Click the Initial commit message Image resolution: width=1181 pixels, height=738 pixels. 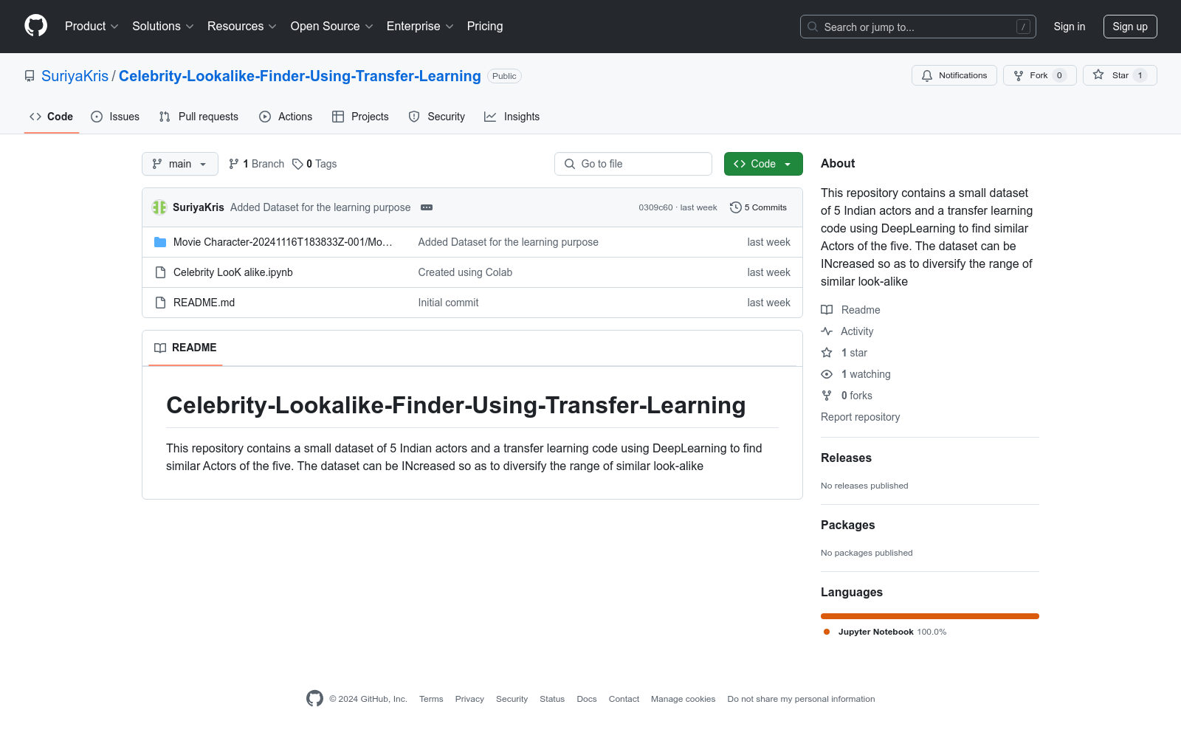click(x=448, y=303)
